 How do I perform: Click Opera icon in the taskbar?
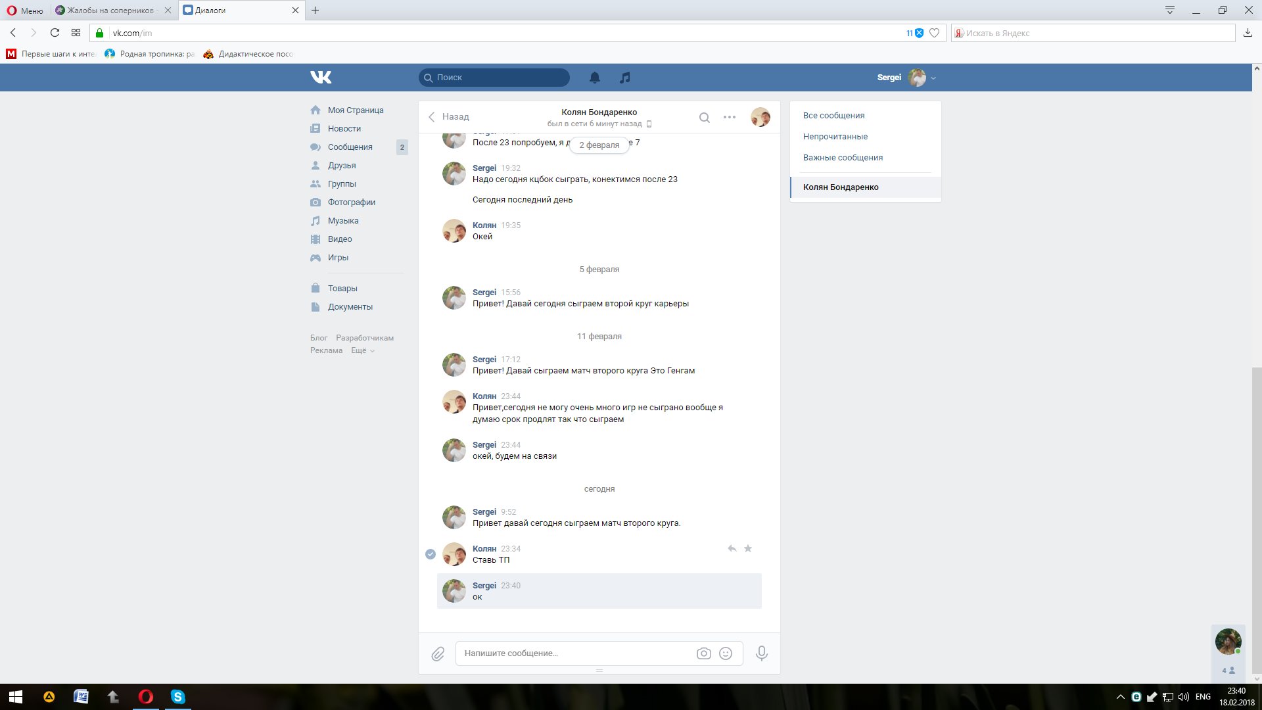(x=146, y=697)
